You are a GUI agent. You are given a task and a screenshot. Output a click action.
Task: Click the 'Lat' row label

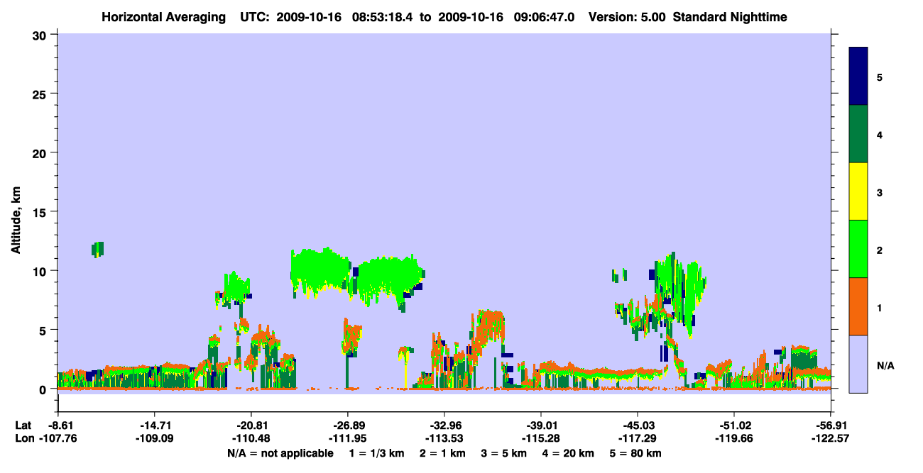coord(23,425)
